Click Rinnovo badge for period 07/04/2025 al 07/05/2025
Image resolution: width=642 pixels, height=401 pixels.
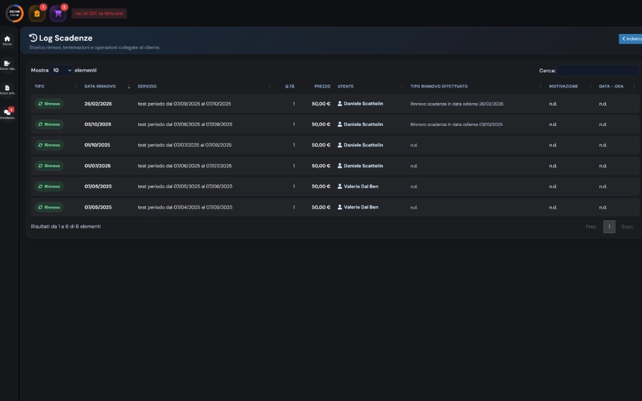pos(49,207)
